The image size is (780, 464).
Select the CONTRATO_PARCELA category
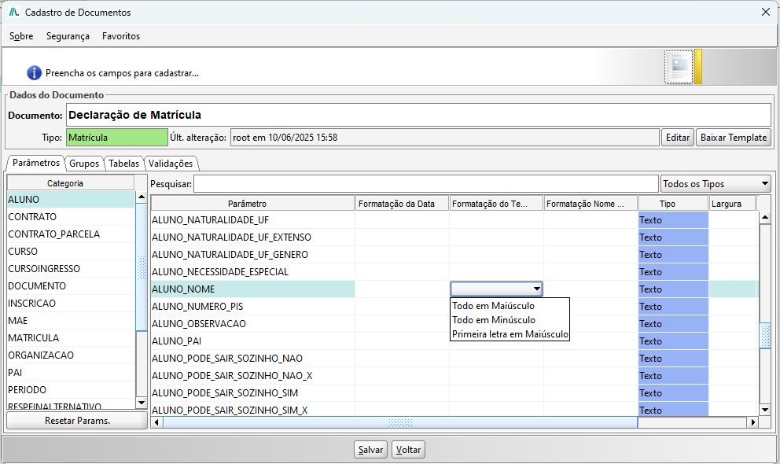point(71,234)
